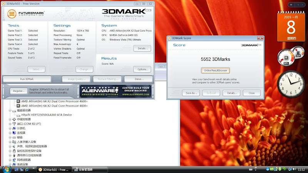Image resolution: width=308 pixels, height=173 pixels.
Task: Click the keyboard category icon in Device Manager
Action: [x=14, y=138]
